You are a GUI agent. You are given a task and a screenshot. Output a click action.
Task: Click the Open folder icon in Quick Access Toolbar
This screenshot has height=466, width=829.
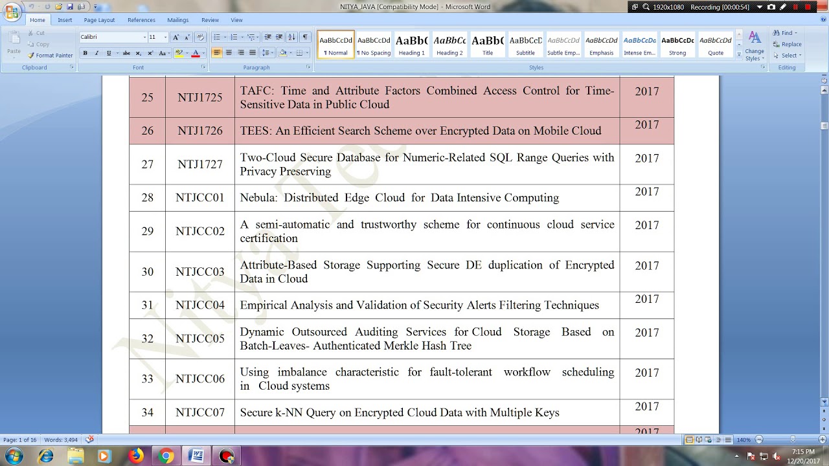click(59, 6)
